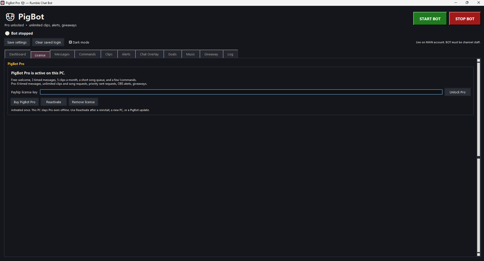Click the PigBot app icon in the title bar
Image resolution: width=484 pixels, height=261 pixels.
[3, 3]
